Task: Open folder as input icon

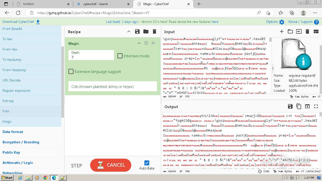Action: pyautogui.click(x=290, y=31)
